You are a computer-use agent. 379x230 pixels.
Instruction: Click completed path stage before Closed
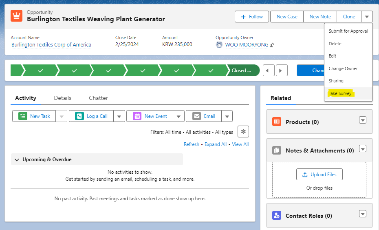click(211, 71)
